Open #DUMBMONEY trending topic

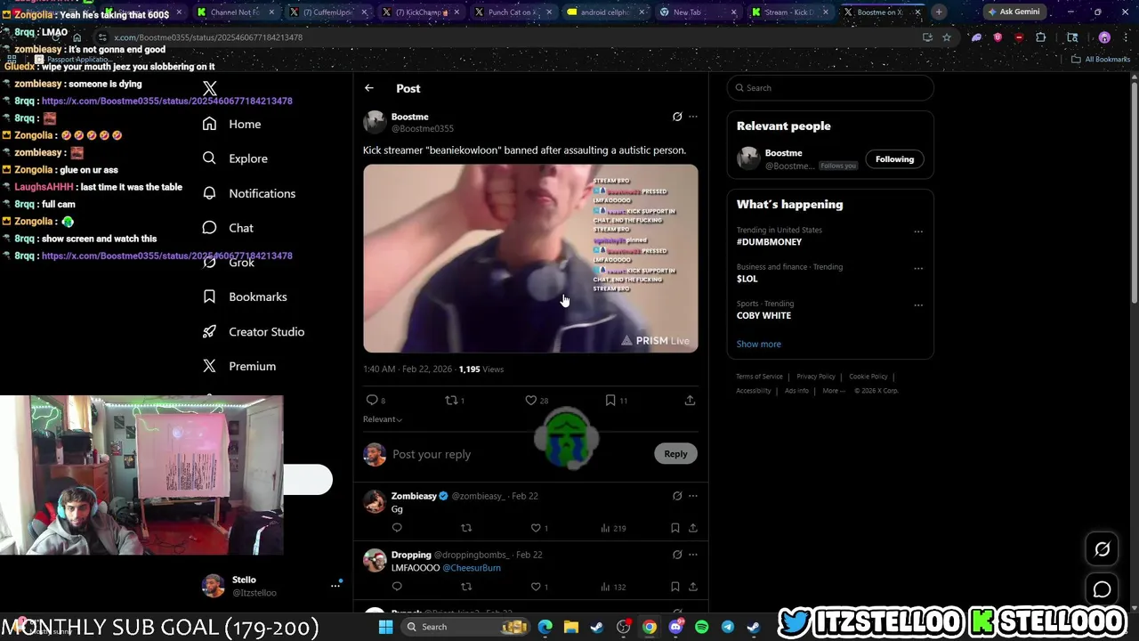click(x=769, y=242)
